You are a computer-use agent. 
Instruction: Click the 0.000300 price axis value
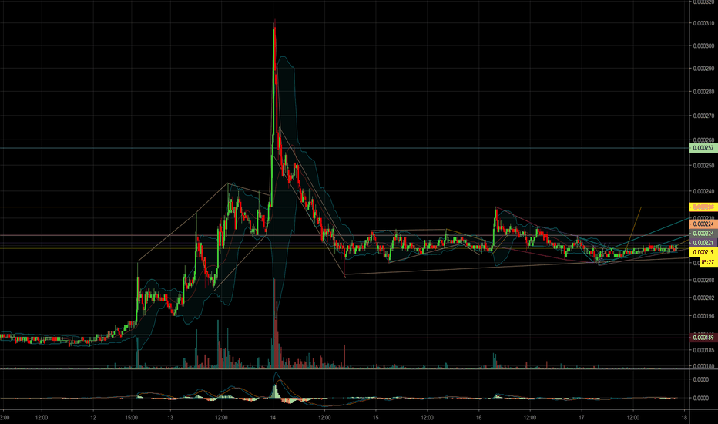click(703, 45)
